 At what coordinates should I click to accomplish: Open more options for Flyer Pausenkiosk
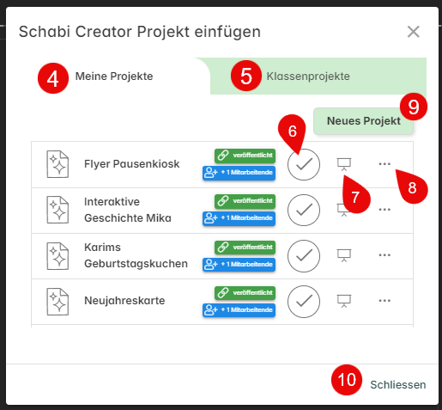384,164
